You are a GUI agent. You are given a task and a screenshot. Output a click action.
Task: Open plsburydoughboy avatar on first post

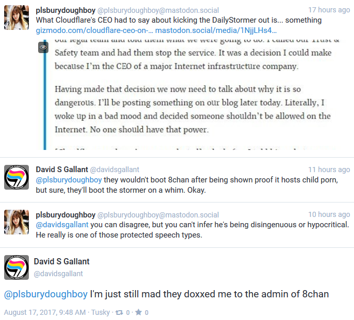16,18
